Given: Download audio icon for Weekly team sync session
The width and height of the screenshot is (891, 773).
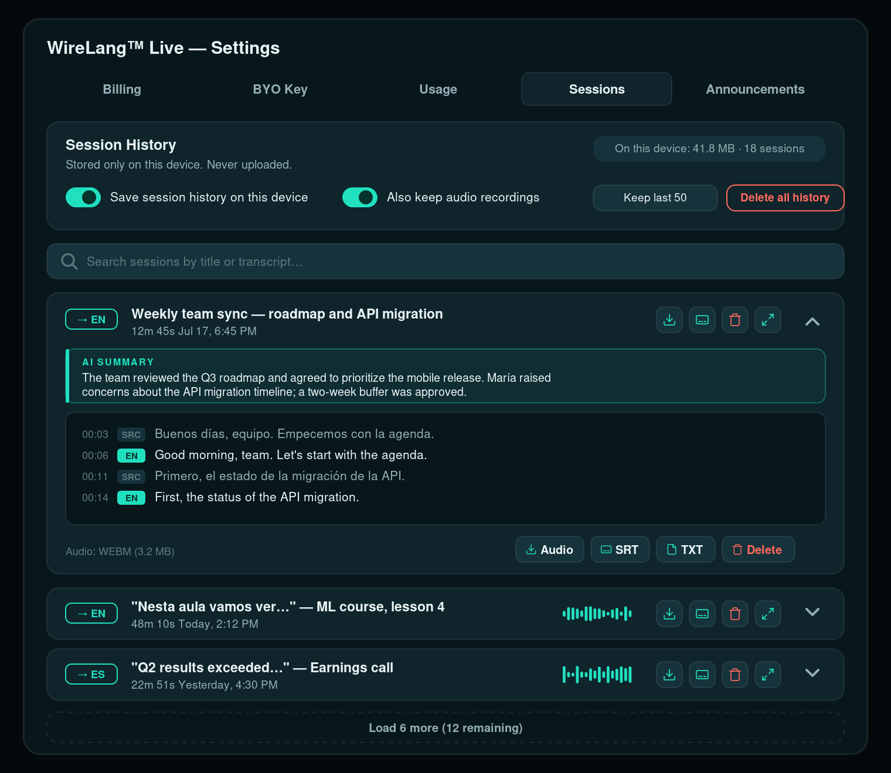Looking at the screenshot, I should point(669,320).
